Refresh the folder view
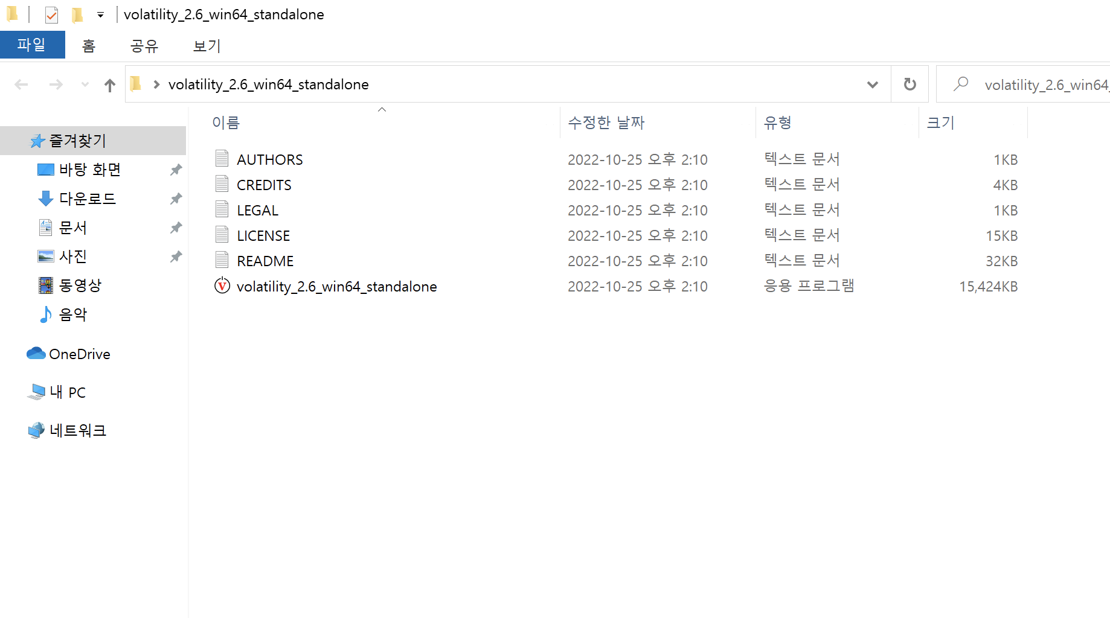The width and height of the screenshot is (1110, 618). point(909,84)
